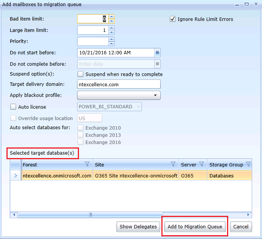Enable Suspend when ready to complete

[80, 74]
